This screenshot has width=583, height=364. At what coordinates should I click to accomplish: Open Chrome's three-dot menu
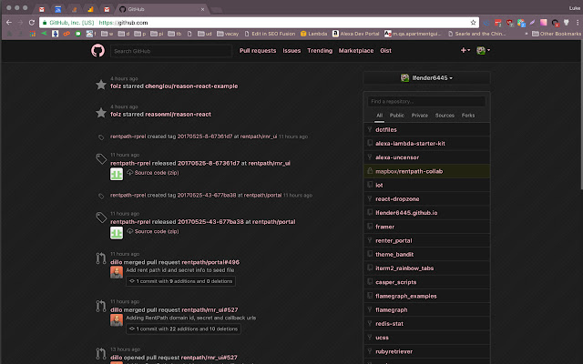[x=578, y=23]
